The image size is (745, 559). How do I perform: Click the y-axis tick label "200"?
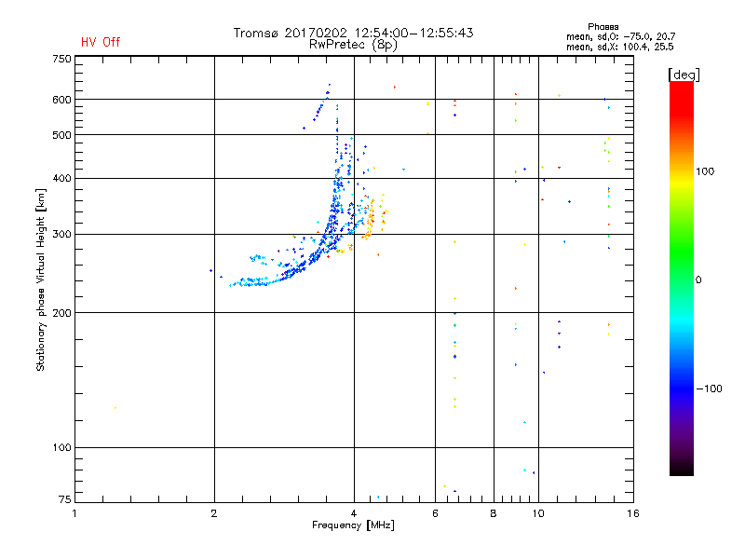(x=62, y=313)
